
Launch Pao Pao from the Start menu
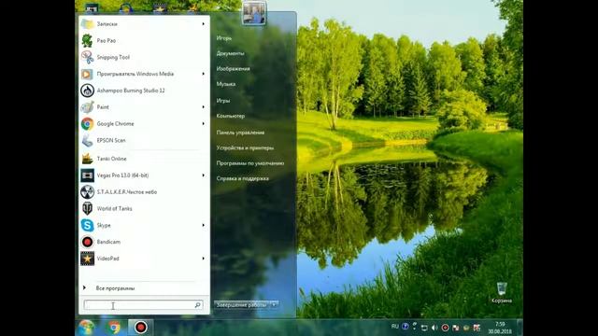click(144, 40)
